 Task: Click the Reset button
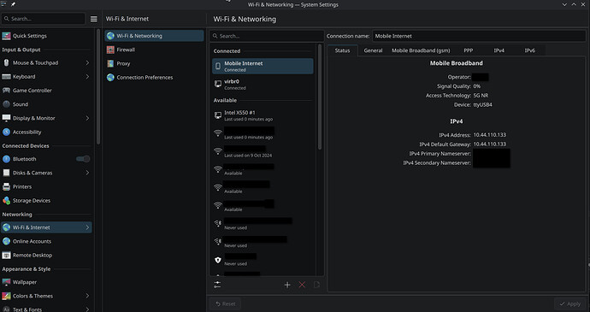tap(226, 303)
